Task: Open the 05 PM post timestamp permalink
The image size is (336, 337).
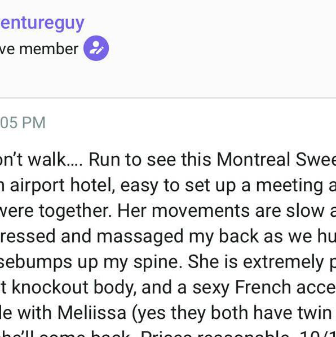Action: (x=23, y=122)
